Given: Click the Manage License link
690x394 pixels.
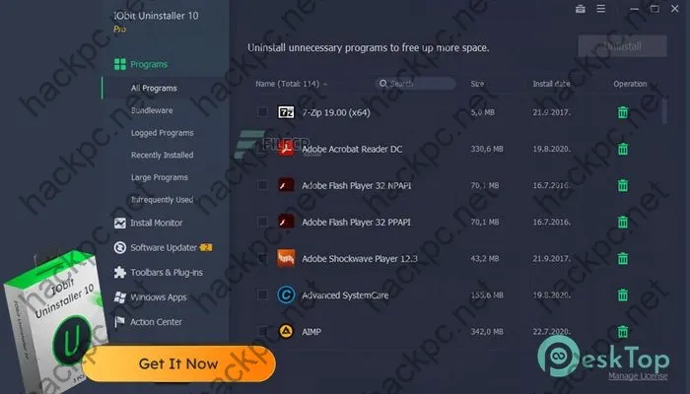Looking at the screenshot, I should click(638, 376).
